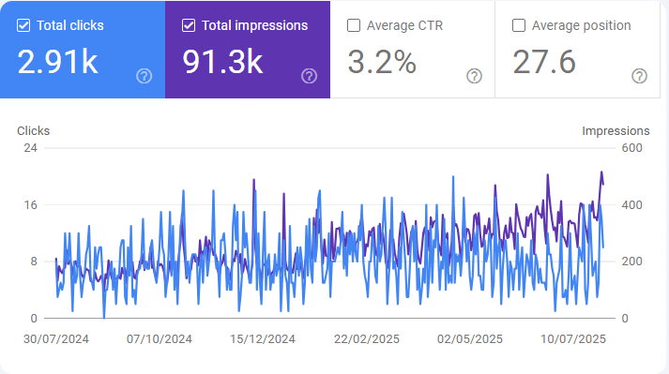
Task: Open help icon on Total impressions card
Action: pyautogui.click(x=310, y=76)
